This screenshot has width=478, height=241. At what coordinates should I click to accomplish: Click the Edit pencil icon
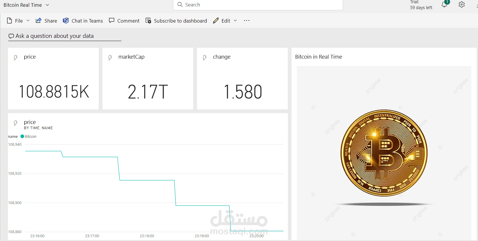pos(216,21)
